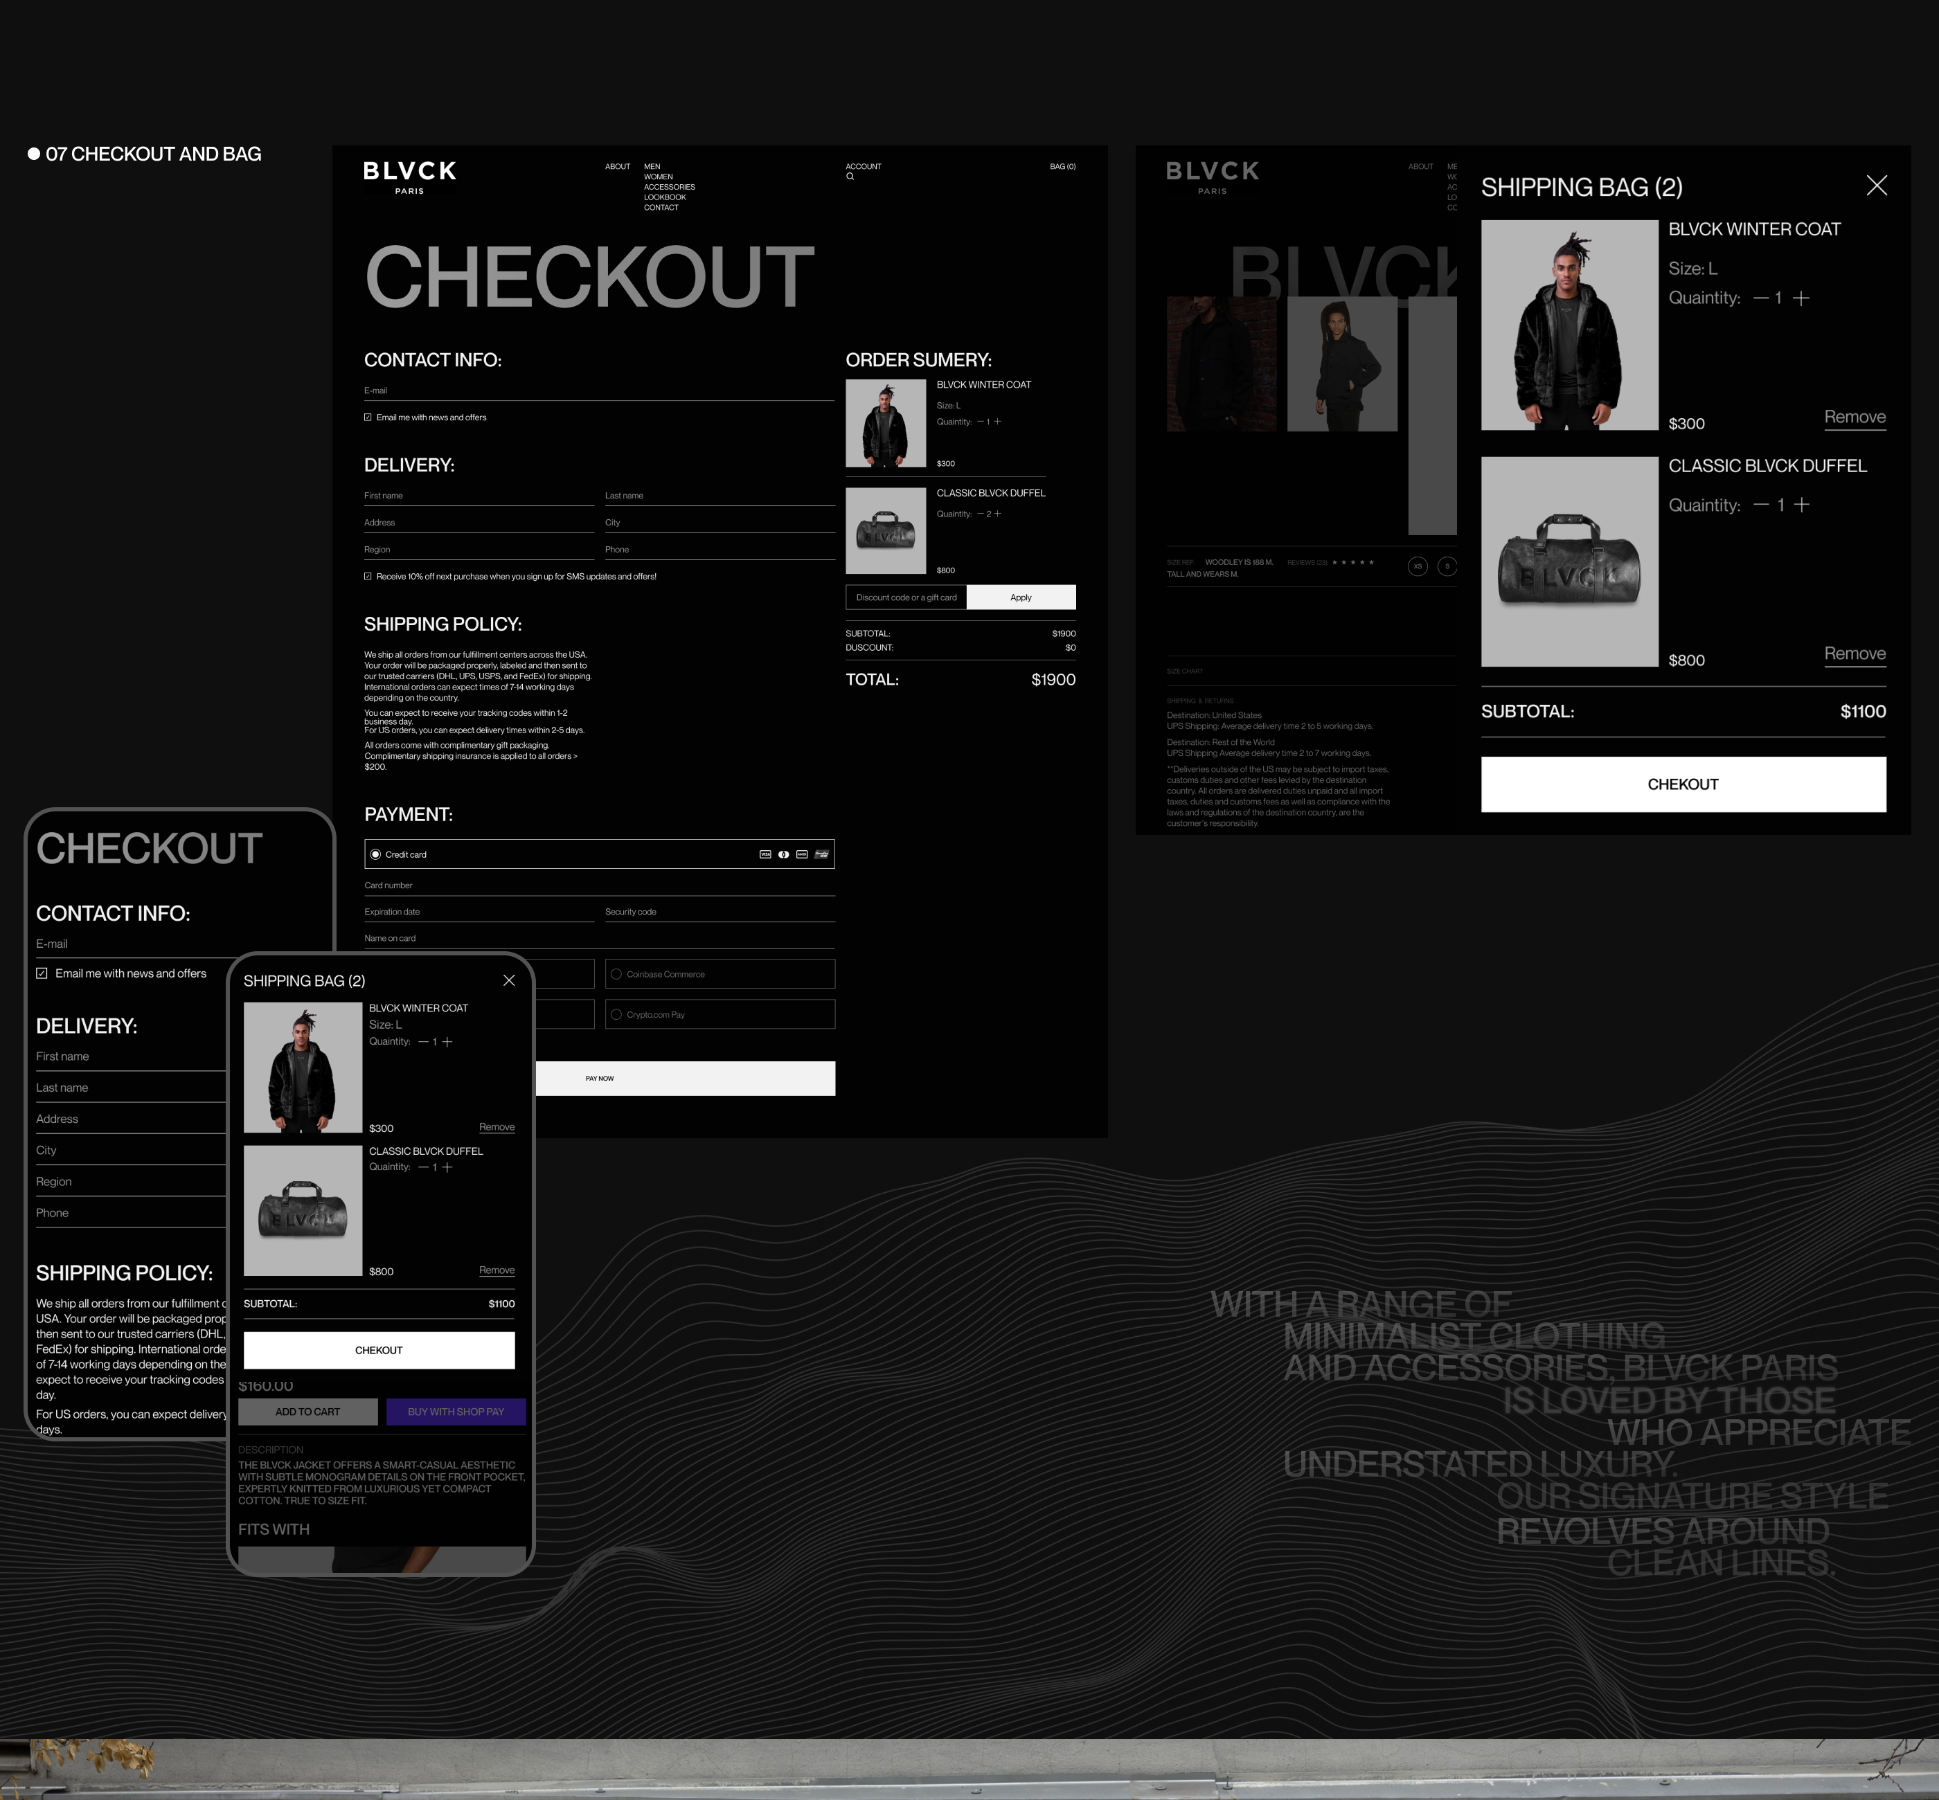Click the Card number input field

click(x=598, y=885)
